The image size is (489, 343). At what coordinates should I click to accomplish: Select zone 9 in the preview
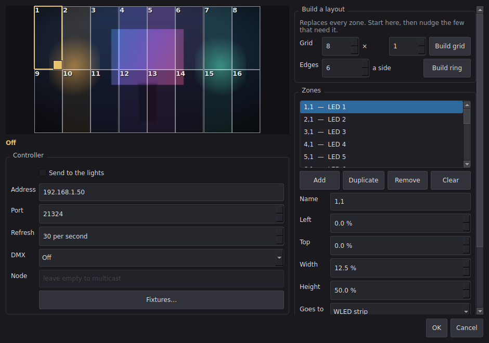[48, 101]
